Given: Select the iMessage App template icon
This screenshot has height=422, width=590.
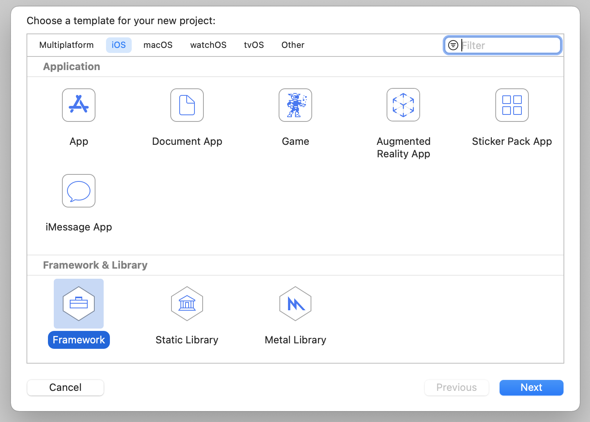Looking at the screenshot, I should coord(79,191).
